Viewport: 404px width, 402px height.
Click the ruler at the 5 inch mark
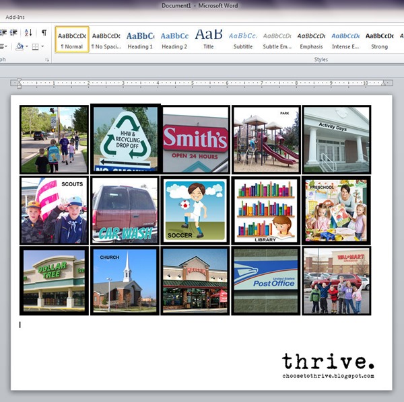pyautogui.click(x=192, y=83)
